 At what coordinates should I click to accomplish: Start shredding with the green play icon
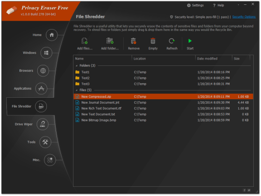(x=190, y=41)
